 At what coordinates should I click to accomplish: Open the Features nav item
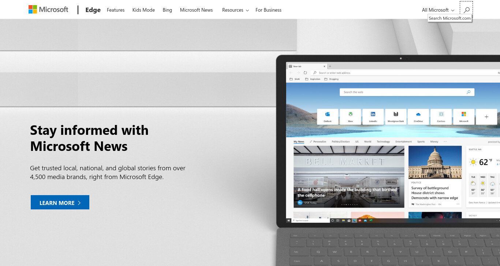coord(116,10)
